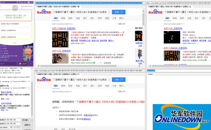211x130 pixels.
Task: Click the host video thumbnail in phone screen
Action: click(28, 53)
